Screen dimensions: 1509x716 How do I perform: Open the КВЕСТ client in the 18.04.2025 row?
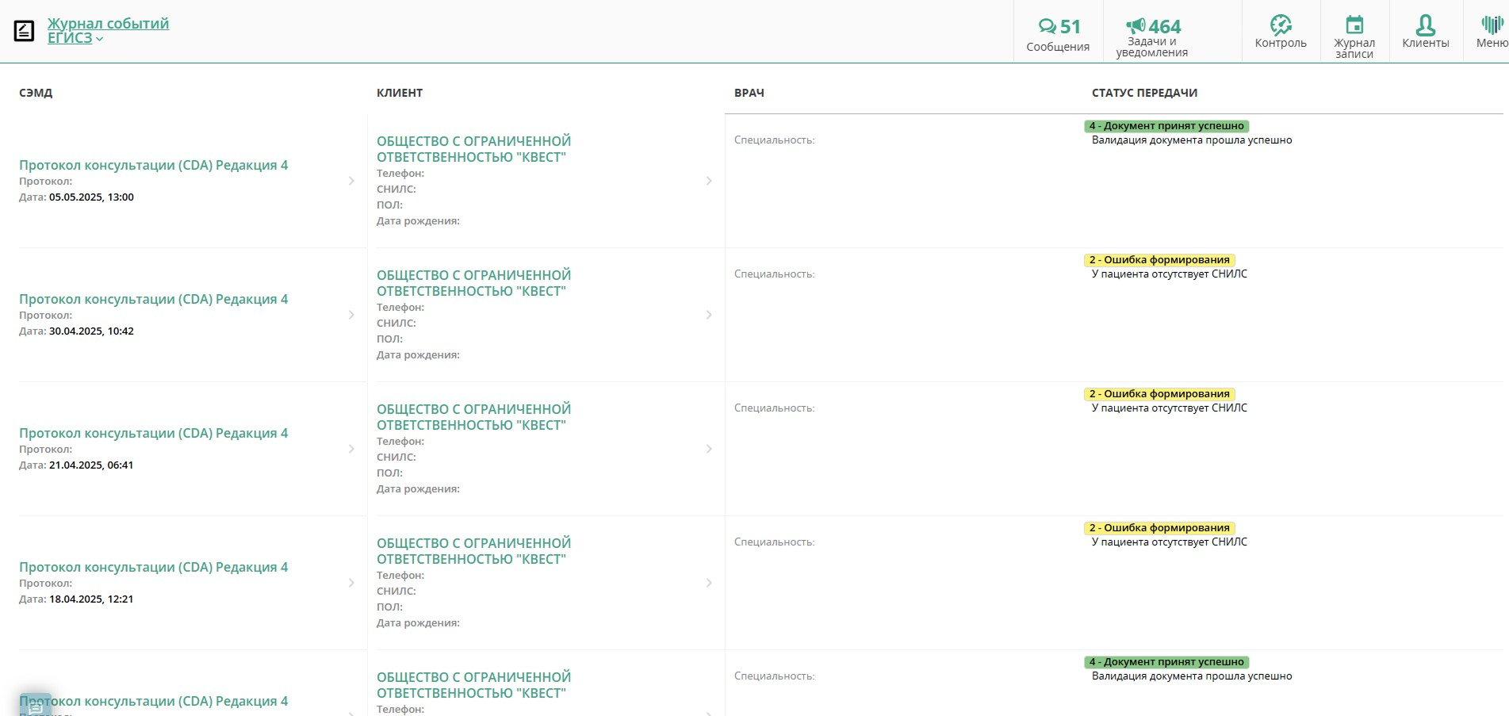click(x=473, y=551)
